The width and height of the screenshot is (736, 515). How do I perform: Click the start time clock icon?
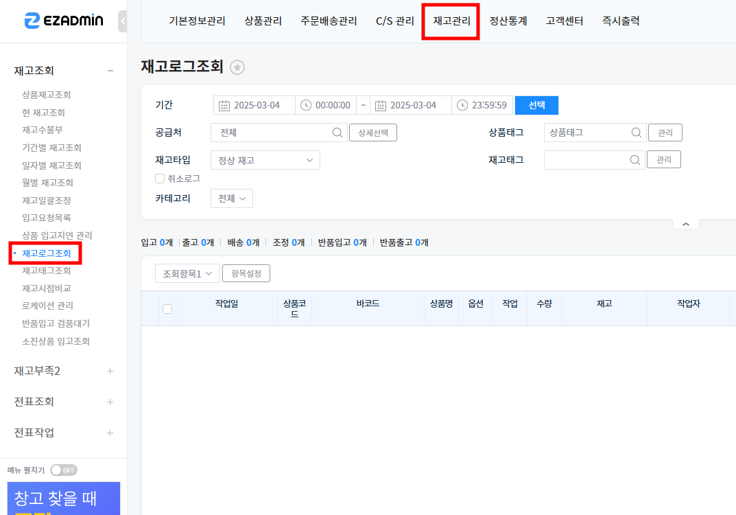point(306,105)
